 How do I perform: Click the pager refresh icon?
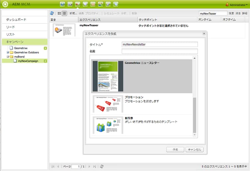[x=102, y=167]
